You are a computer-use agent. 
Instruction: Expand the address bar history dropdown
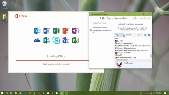133,18
